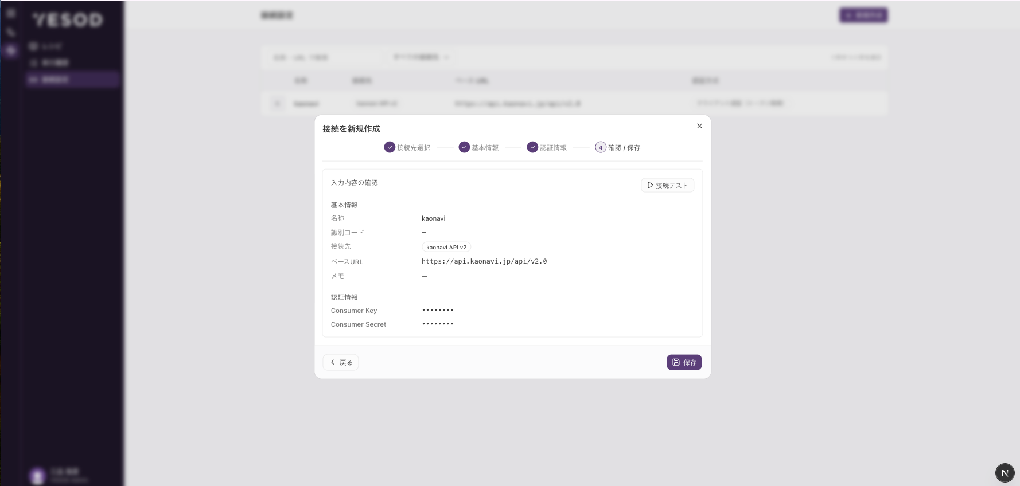Click the 名称 value kaonavi

(433, 218)
